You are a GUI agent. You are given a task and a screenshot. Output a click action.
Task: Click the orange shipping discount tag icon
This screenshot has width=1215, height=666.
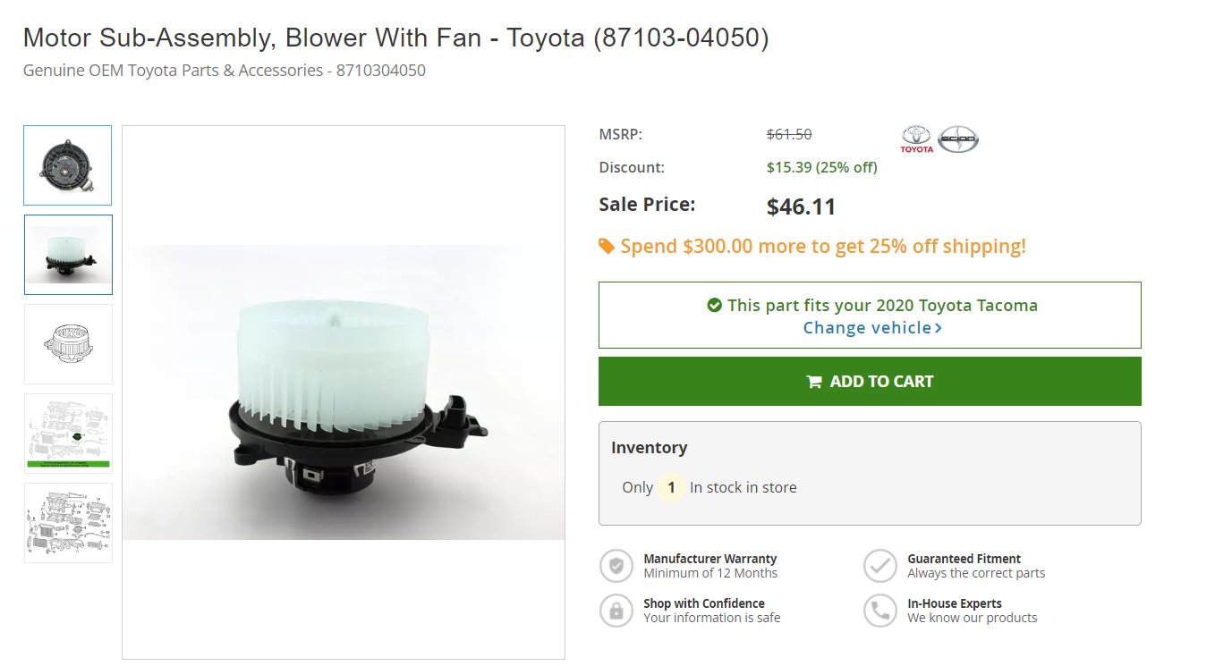coord(607,246)
